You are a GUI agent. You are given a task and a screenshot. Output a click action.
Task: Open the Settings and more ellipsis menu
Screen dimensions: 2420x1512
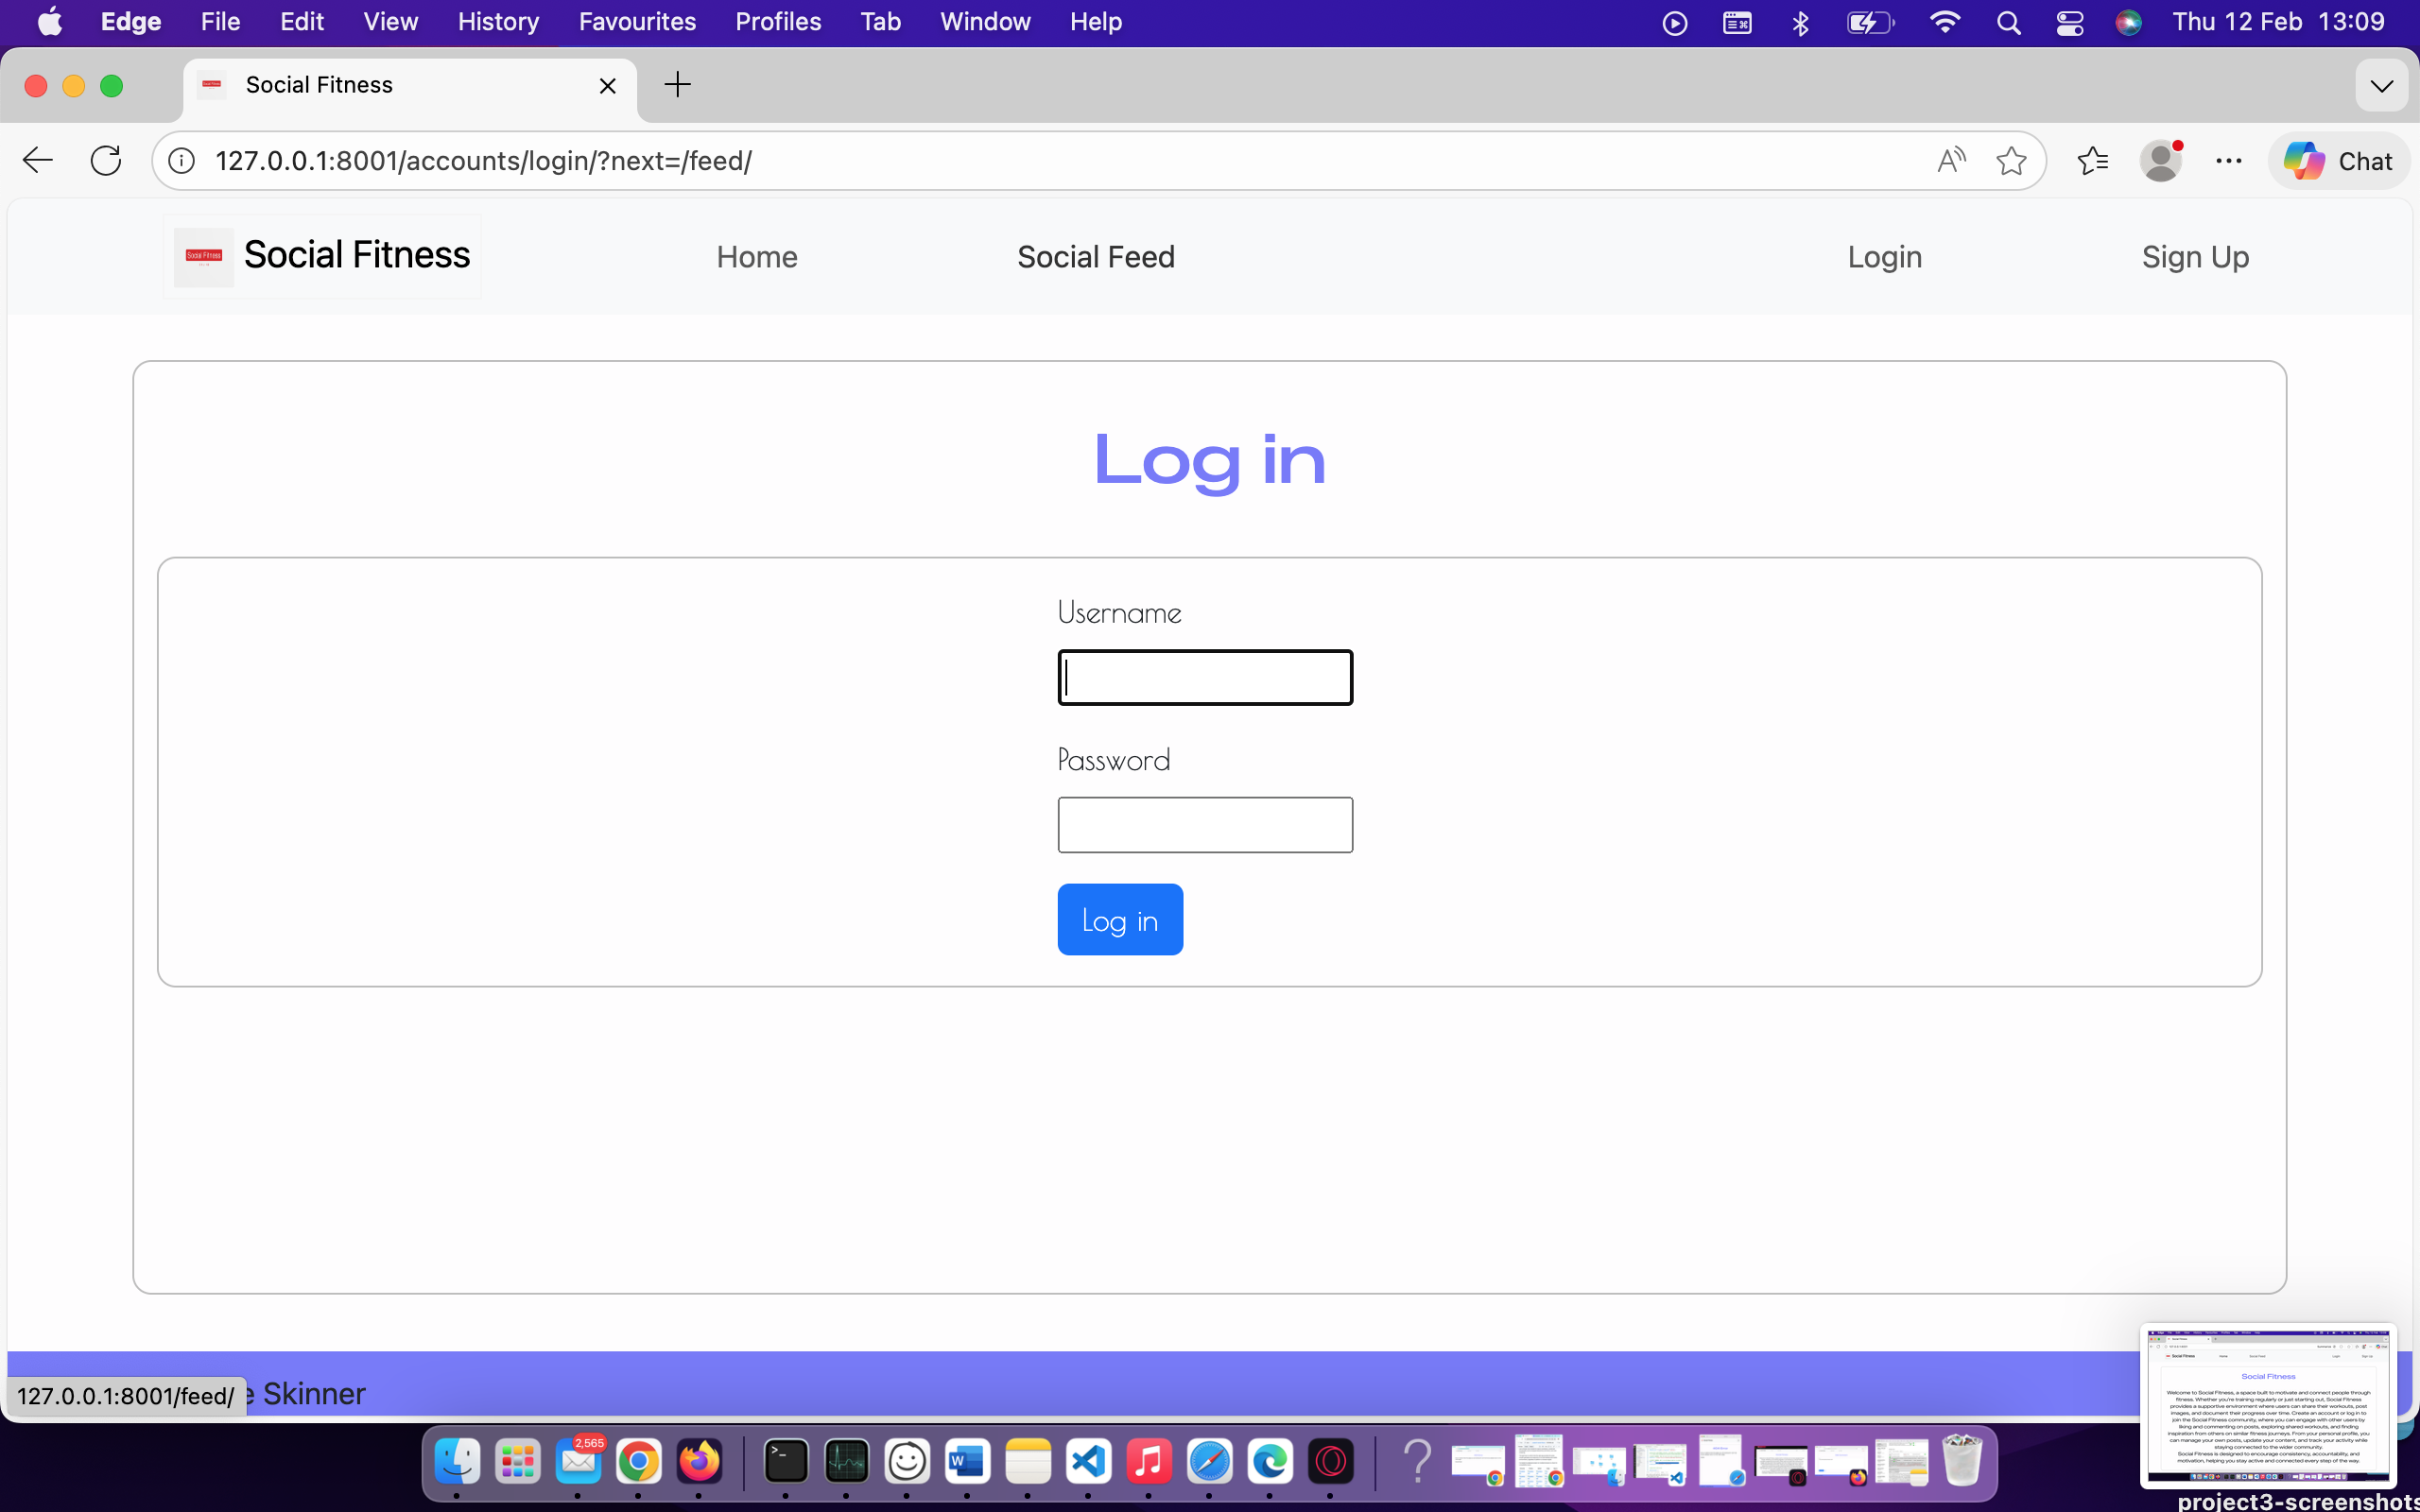click(2228, 160)
